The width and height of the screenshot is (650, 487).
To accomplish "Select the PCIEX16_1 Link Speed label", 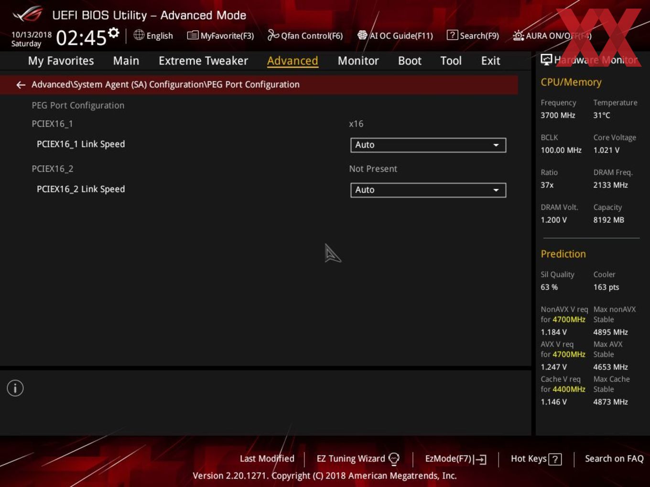I will tap(81, 144).
